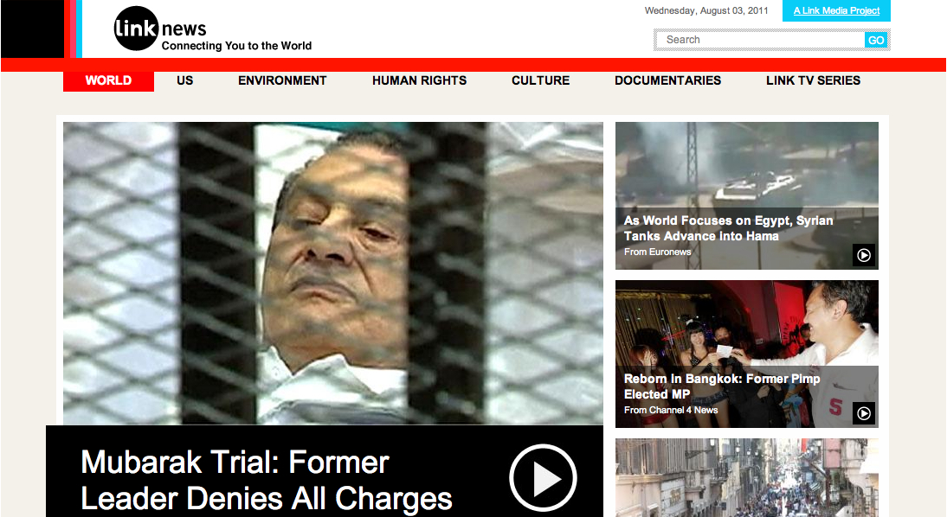This screenshot has width=947, height=517.
Task: Click the GO search button
Action: pos(876,41)
